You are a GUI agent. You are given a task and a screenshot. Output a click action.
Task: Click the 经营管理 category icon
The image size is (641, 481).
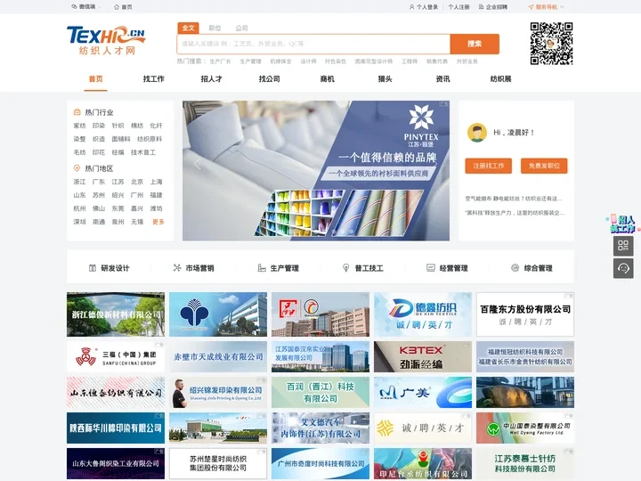431,267
